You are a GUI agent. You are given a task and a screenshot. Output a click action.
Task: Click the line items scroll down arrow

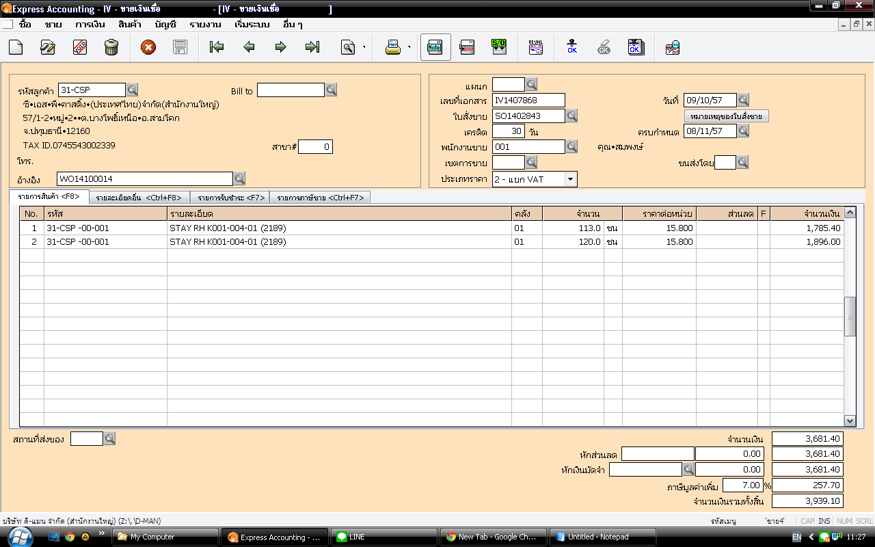[850, 421]
